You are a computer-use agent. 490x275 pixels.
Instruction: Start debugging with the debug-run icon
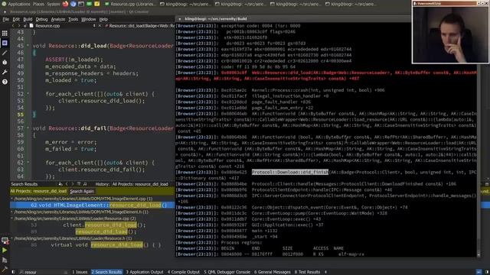click(5, 260)
